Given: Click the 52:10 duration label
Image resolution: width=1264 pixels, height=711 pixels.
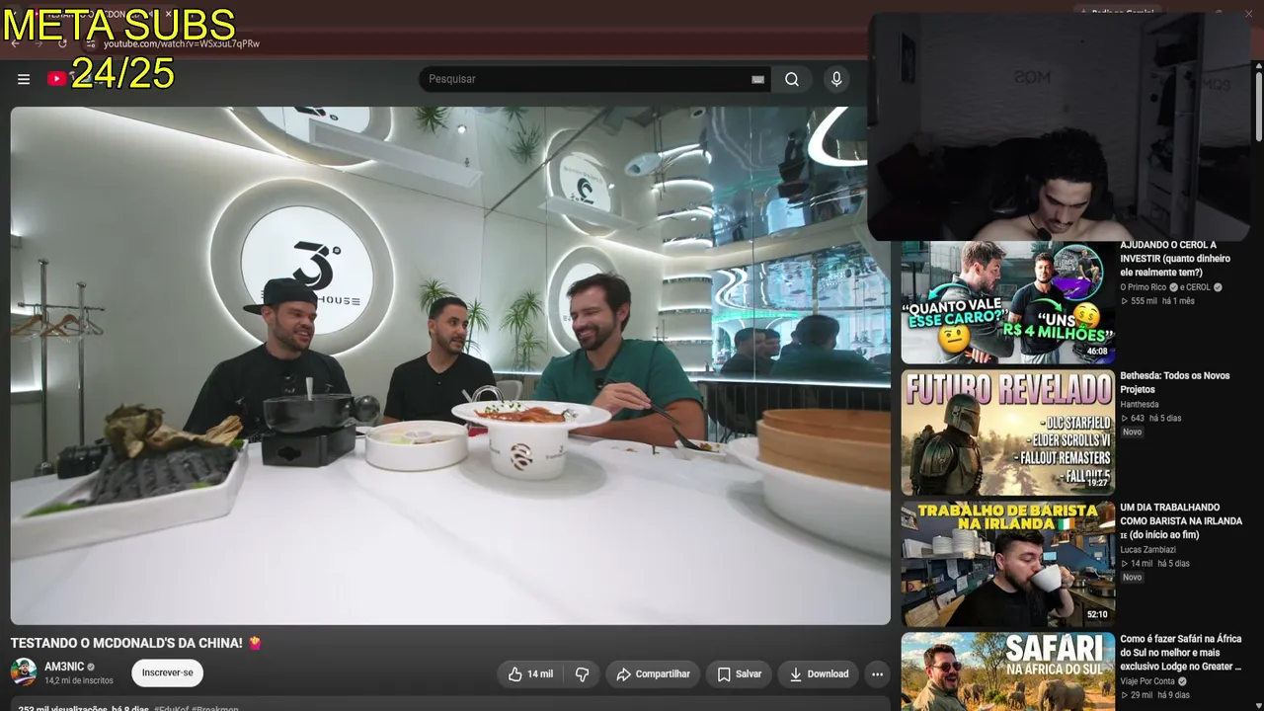Looking at the screenshot, I should [1097, 614].
